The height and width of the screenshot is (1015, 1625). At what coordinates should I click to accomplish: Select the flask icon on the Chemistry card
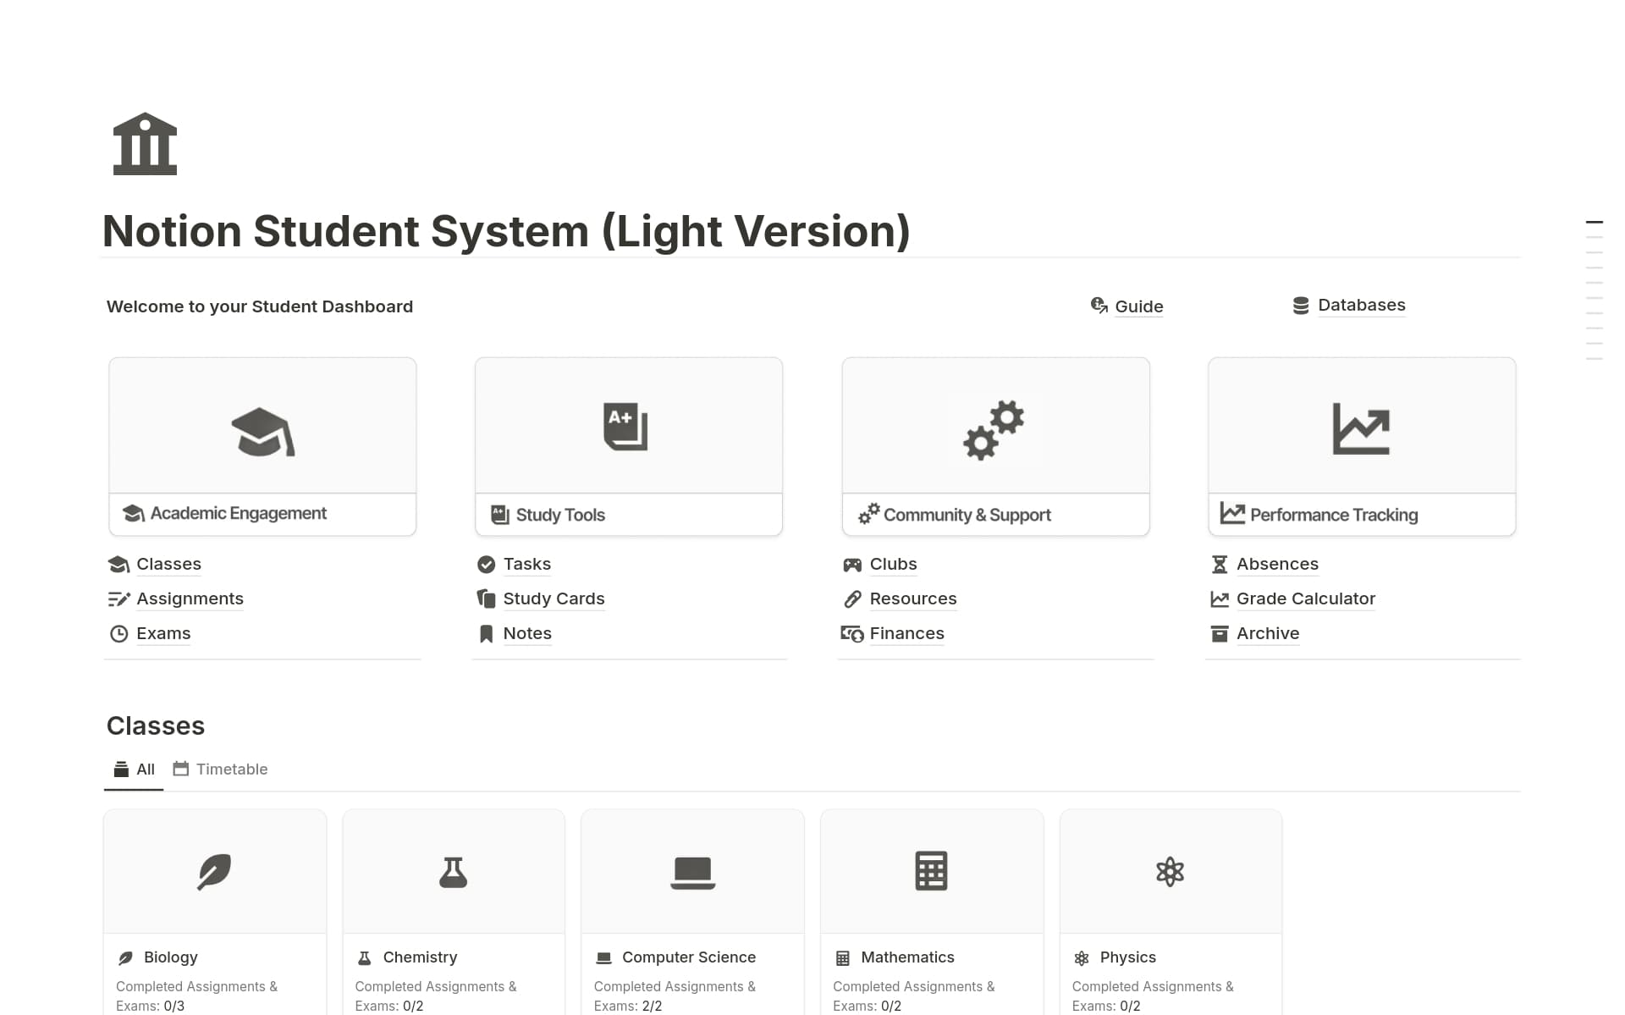pyautogui.click(x=454, y=872)
